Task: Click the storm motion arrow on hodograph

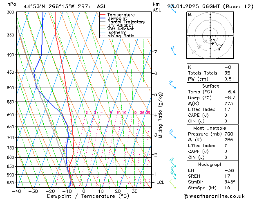Action: pyautogui.click(x=212, y=41)
